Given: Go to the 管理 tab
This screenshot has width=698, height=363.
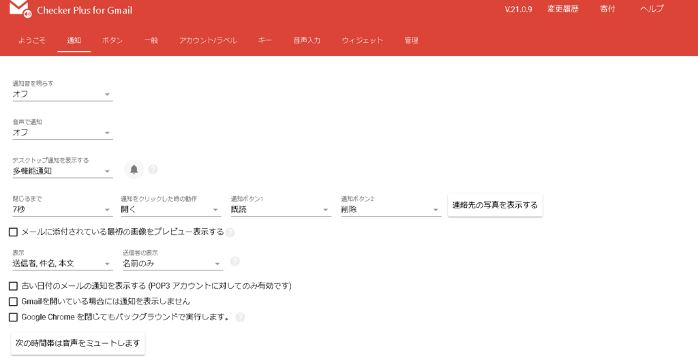Looking at the screenshot, I should tap(411, 40).
